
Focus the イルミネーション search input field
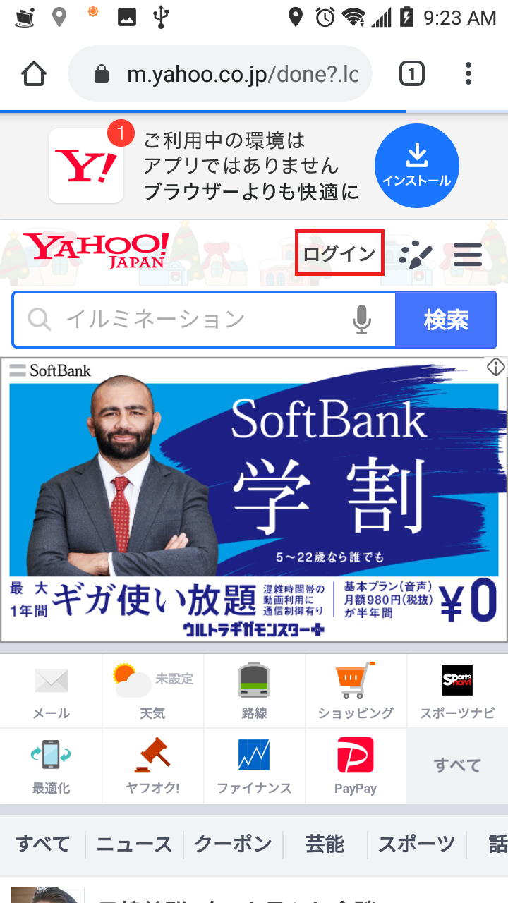(205, 320)
